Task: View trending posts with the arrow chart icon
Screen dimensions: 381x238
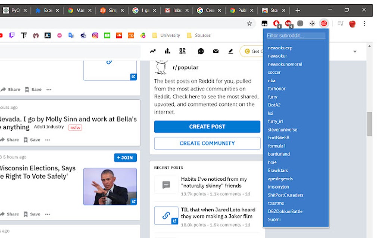Action: point(152,51)
